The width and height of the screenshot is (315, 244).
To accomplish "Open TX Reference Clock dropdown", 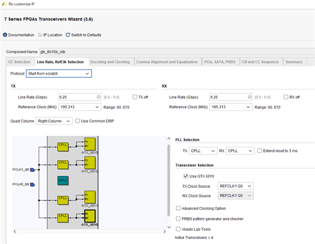I will coord(80,107).
